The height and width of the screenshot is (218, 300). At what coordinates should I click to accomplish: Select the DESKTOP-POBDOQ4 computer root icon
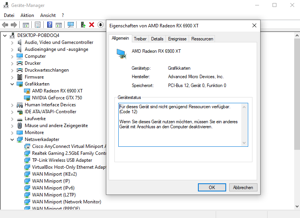coord(12,35)
